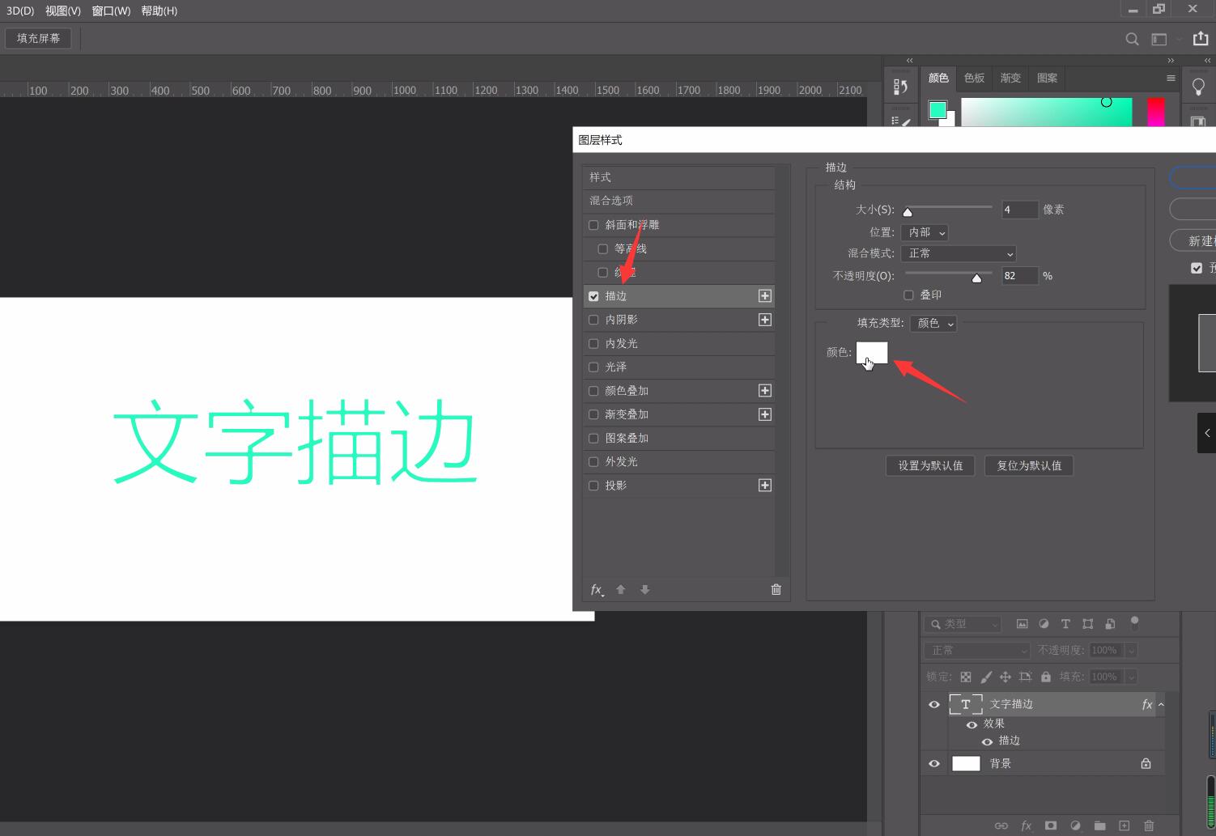Add another color overlay via 颜色叠加 plus
Screen dimensions: 1216x836
pos(764,391)
